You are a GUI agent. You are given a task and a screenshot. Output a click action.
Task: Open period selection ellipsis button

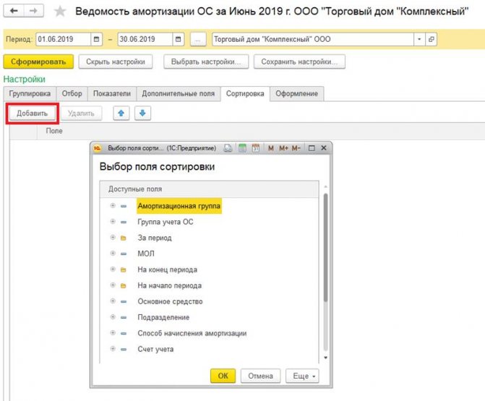click(x=198, y=39)
